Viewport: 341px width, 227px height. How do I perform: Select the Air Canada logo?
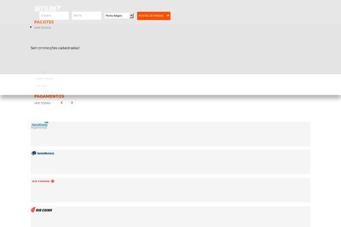(x=43, y=181)
